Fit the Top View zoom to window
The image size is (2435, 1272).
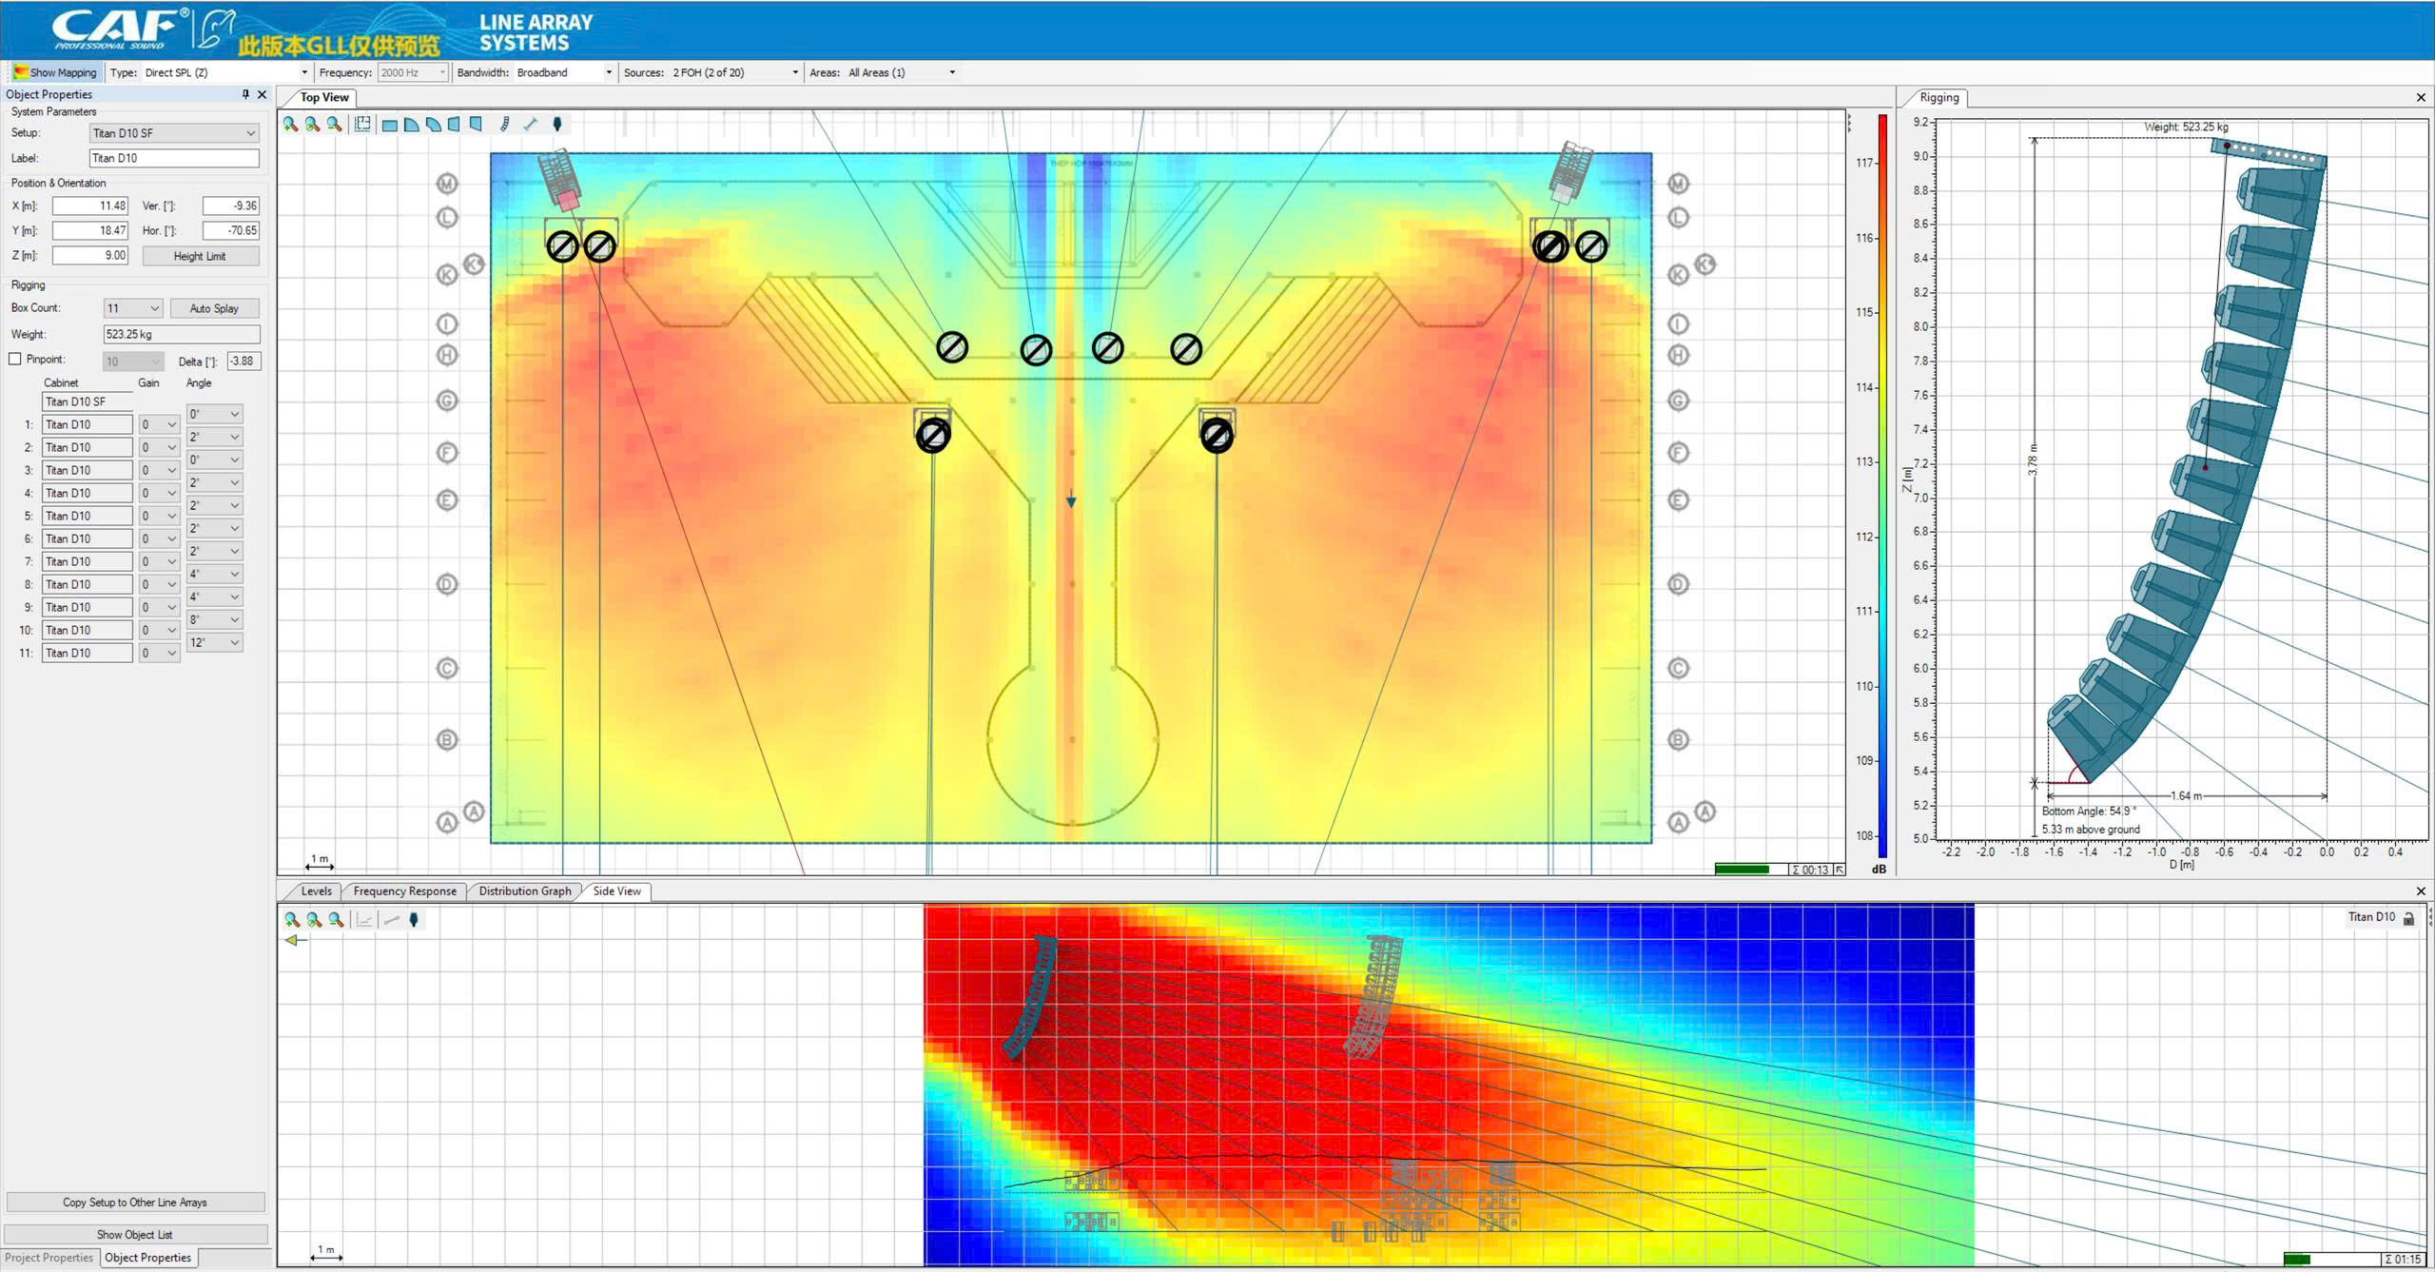coord(312,125)
